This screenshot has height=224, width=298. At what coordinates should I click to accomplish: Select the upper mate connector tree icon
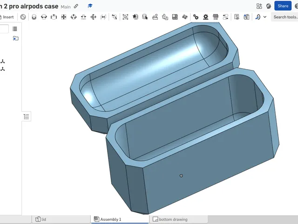3,61
